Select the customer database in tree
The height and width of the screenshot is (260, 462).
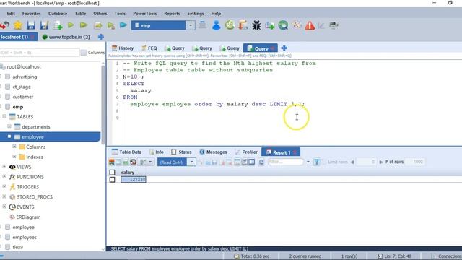(23, 97)
